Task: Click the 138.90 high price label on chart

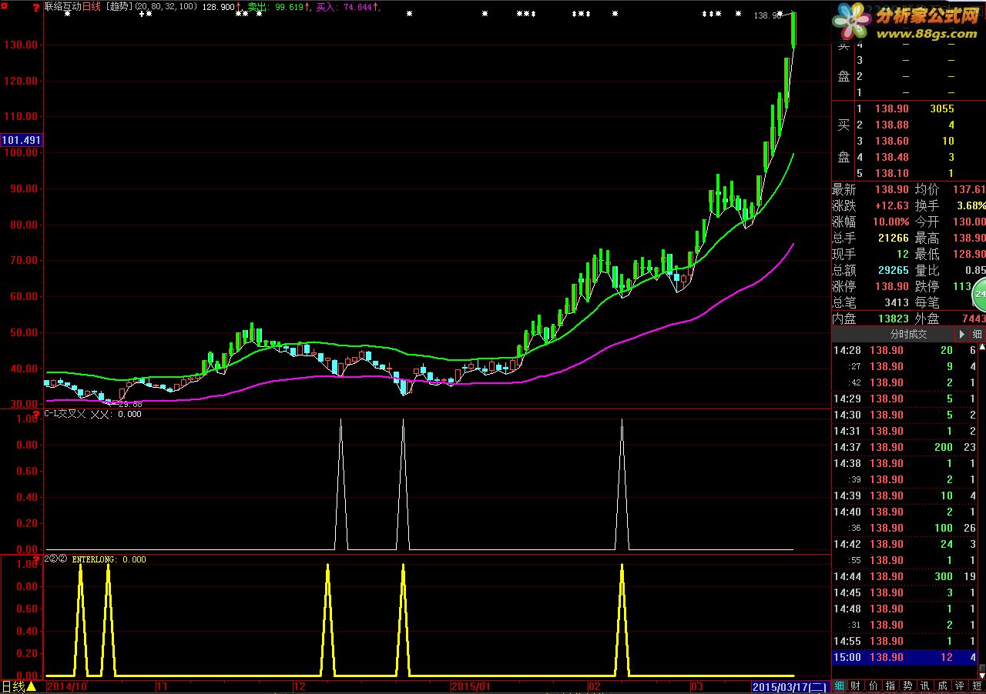Action: tap(767, 15)
